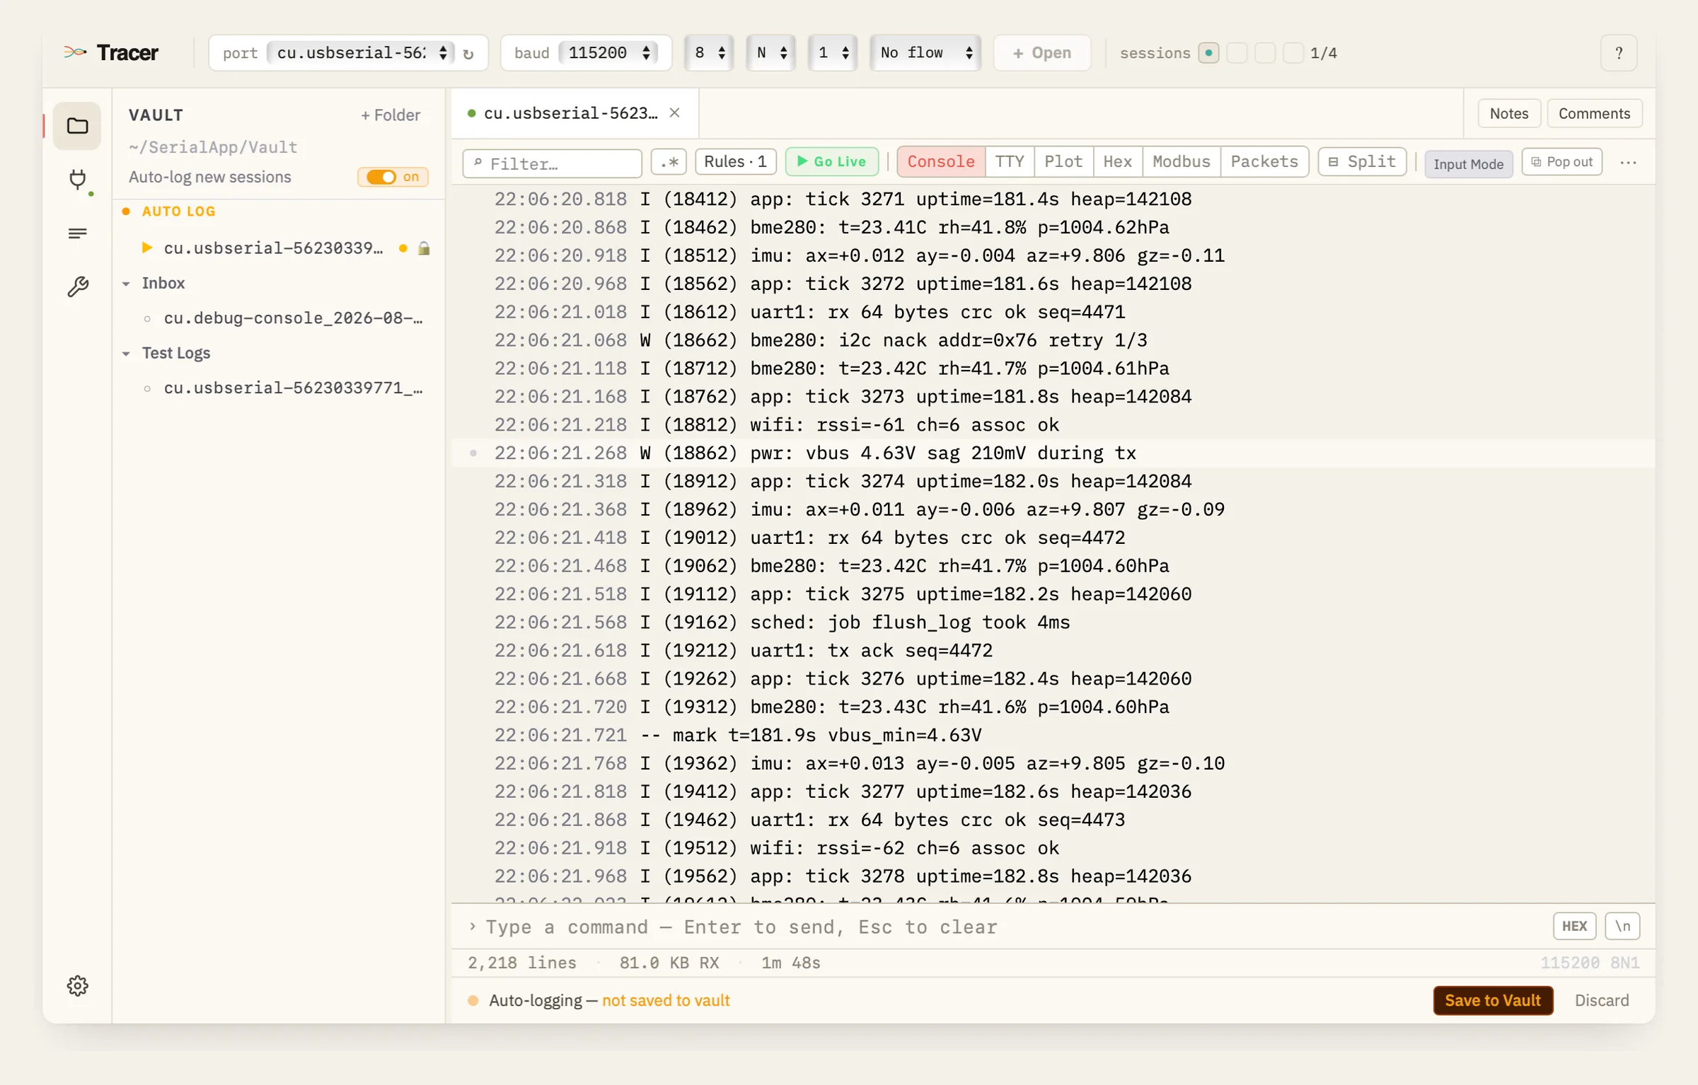The width and height of the screenshot is (1698, 1085).
Task: Open Rules · 1 panel
Action: (736, 162)
